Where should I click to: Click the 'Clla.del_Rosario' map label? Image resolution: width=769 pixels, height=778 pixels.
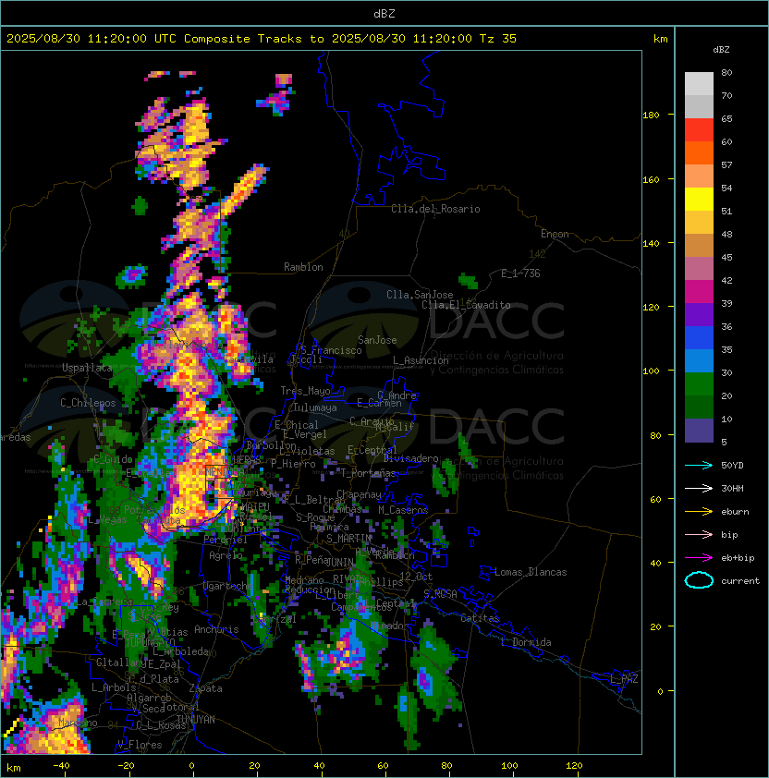[435, 209]
